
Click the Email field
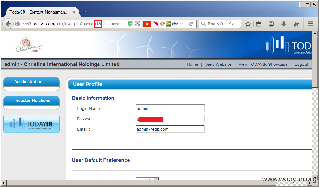click(170, 129)
